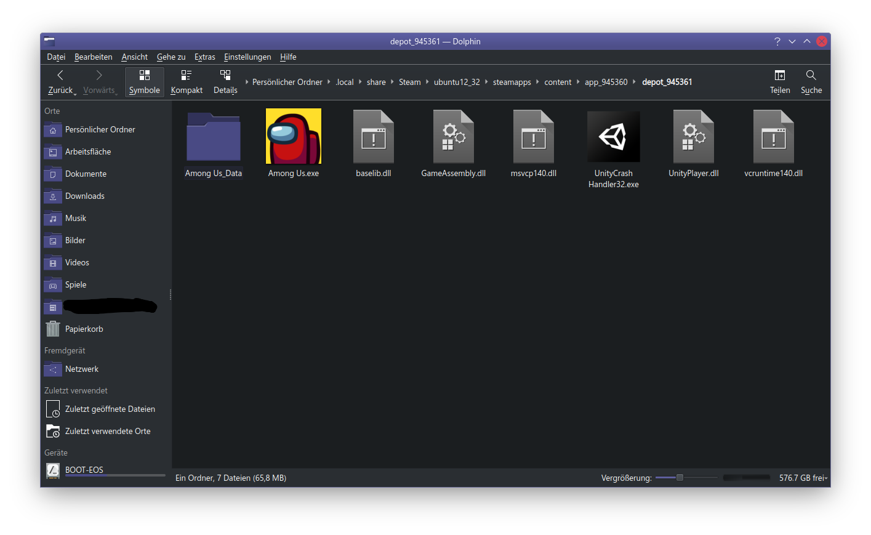Expand arrow before Persönlicher Ordner breadcrumb
Screen dimensions: 871x535
click(x=247, y=81)
